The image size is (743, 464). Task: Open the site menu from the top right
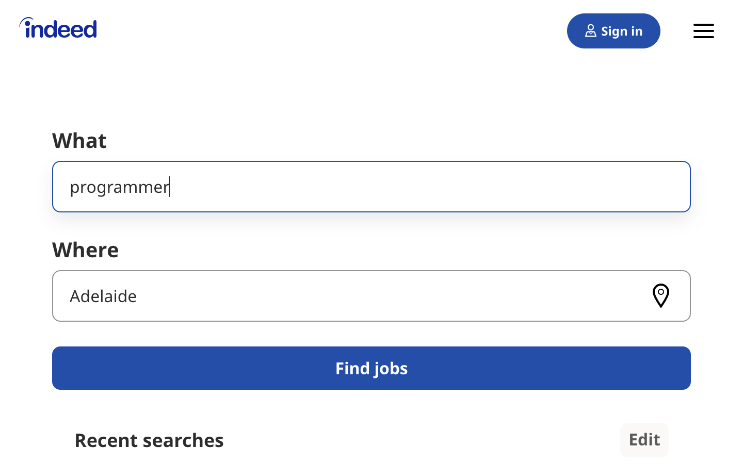click(703, 31)
